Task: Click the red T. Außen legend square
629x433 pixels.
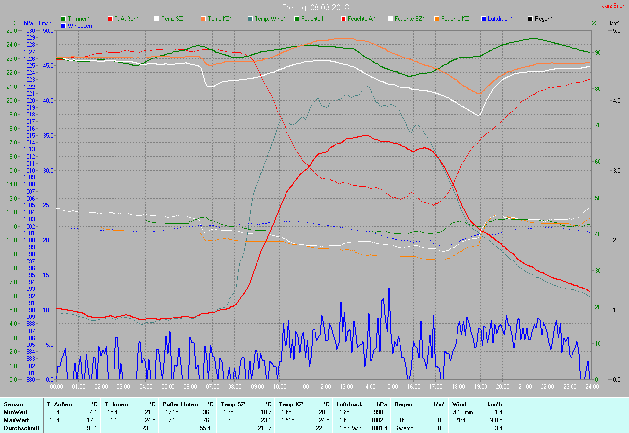Action: 110,19
